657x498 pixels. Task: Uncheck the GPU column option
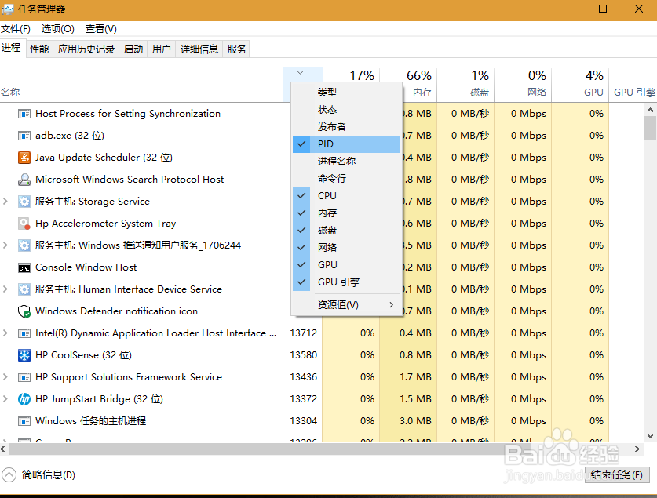click(x=346, y=265)
